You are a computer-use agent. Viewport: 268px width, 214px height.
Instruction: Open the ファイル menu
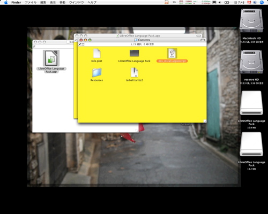[31, 2]
